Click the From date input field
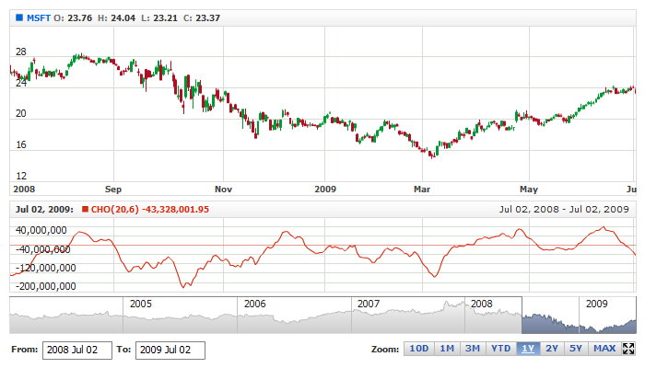Screen dimensions: 645x368 (76, 351)
